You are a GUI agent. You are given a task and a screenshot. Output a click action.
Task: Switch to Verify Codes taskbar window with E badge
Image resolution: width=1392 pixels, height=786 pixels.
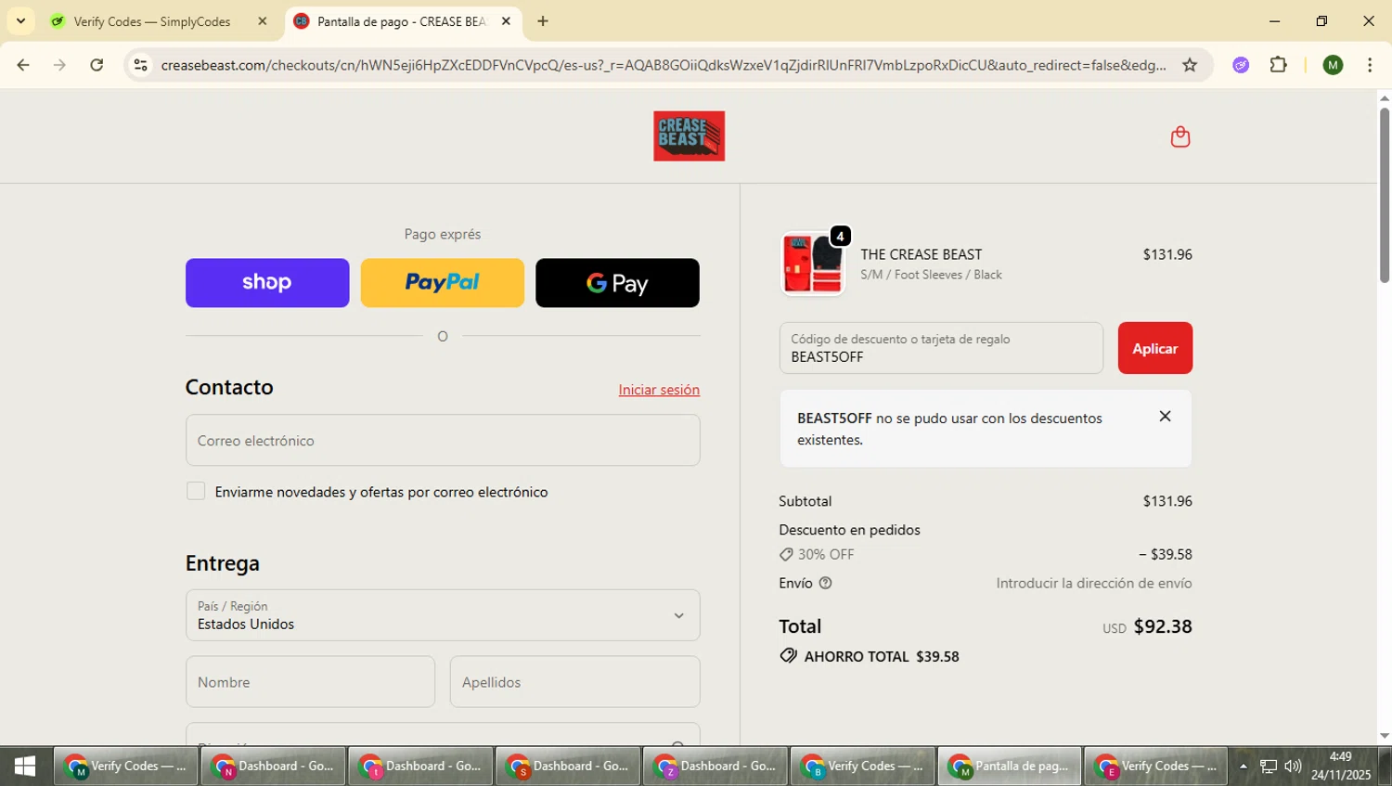pos(1156,767)
